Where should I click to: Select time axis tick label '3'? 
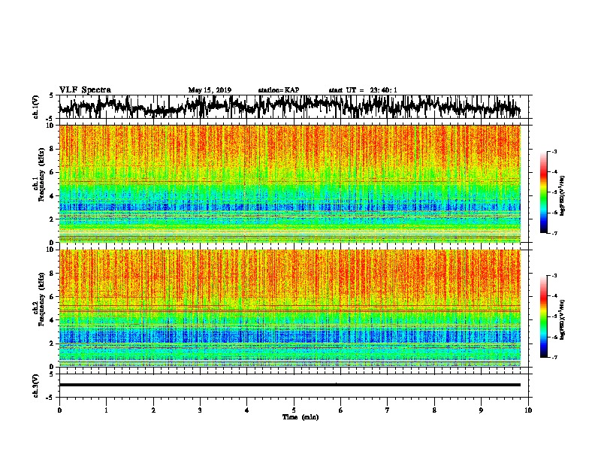(x=200, y=410)
